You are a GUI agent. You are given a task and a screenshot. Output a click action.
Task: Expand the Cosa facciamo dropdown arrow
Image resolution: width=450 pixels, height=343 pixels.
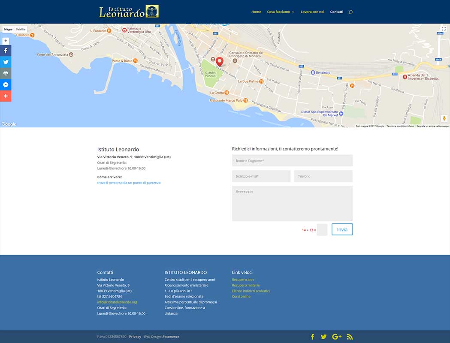293,12
